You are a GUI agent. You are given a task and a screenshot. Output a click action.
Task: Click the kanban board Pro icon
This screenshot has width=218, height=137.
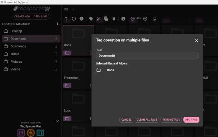coord(21,133)
